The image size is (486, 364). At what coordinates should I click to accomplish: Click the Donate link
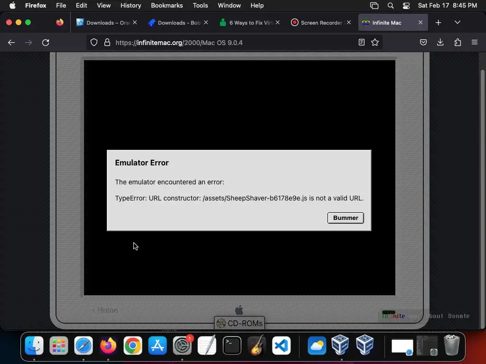[x=459, y=316]
